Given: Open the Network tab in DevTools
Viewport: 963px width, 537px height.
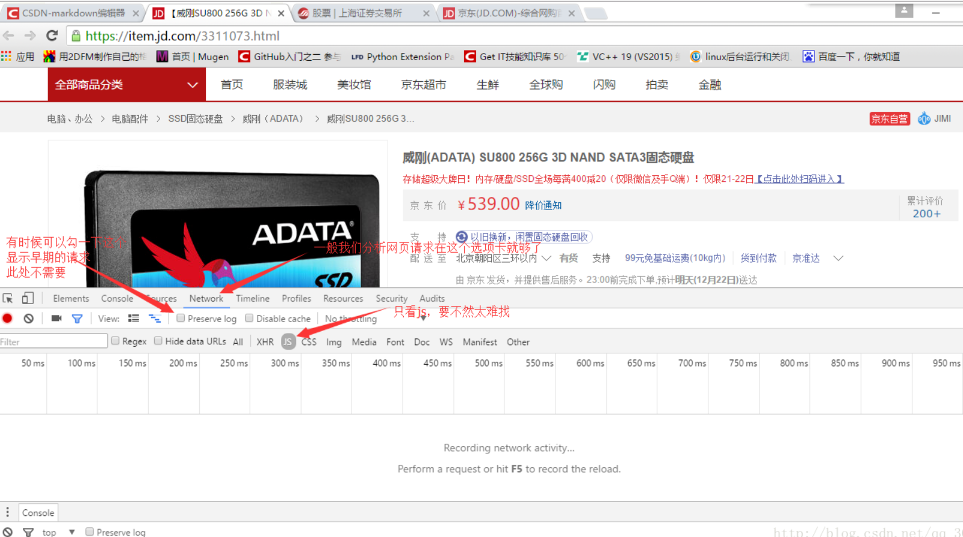Looking at the screenshot, I should coord(206,299).
